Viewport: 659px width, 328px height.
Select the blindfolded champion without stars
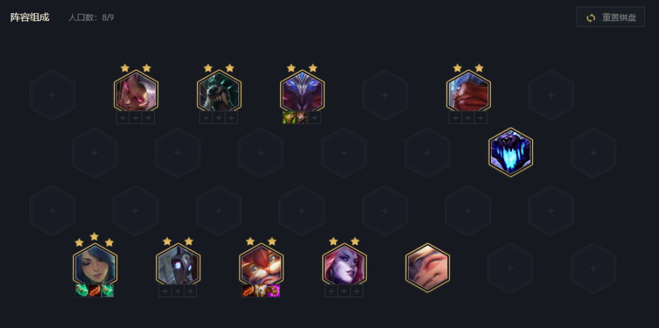pos(428,267)
